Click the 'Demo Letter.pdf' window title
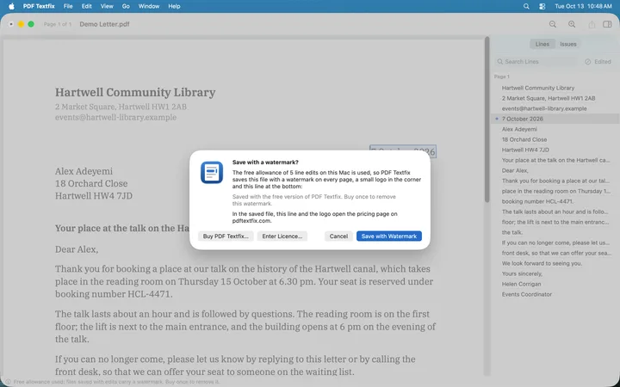This screenshot has height=387, width=620. point(104,24)
